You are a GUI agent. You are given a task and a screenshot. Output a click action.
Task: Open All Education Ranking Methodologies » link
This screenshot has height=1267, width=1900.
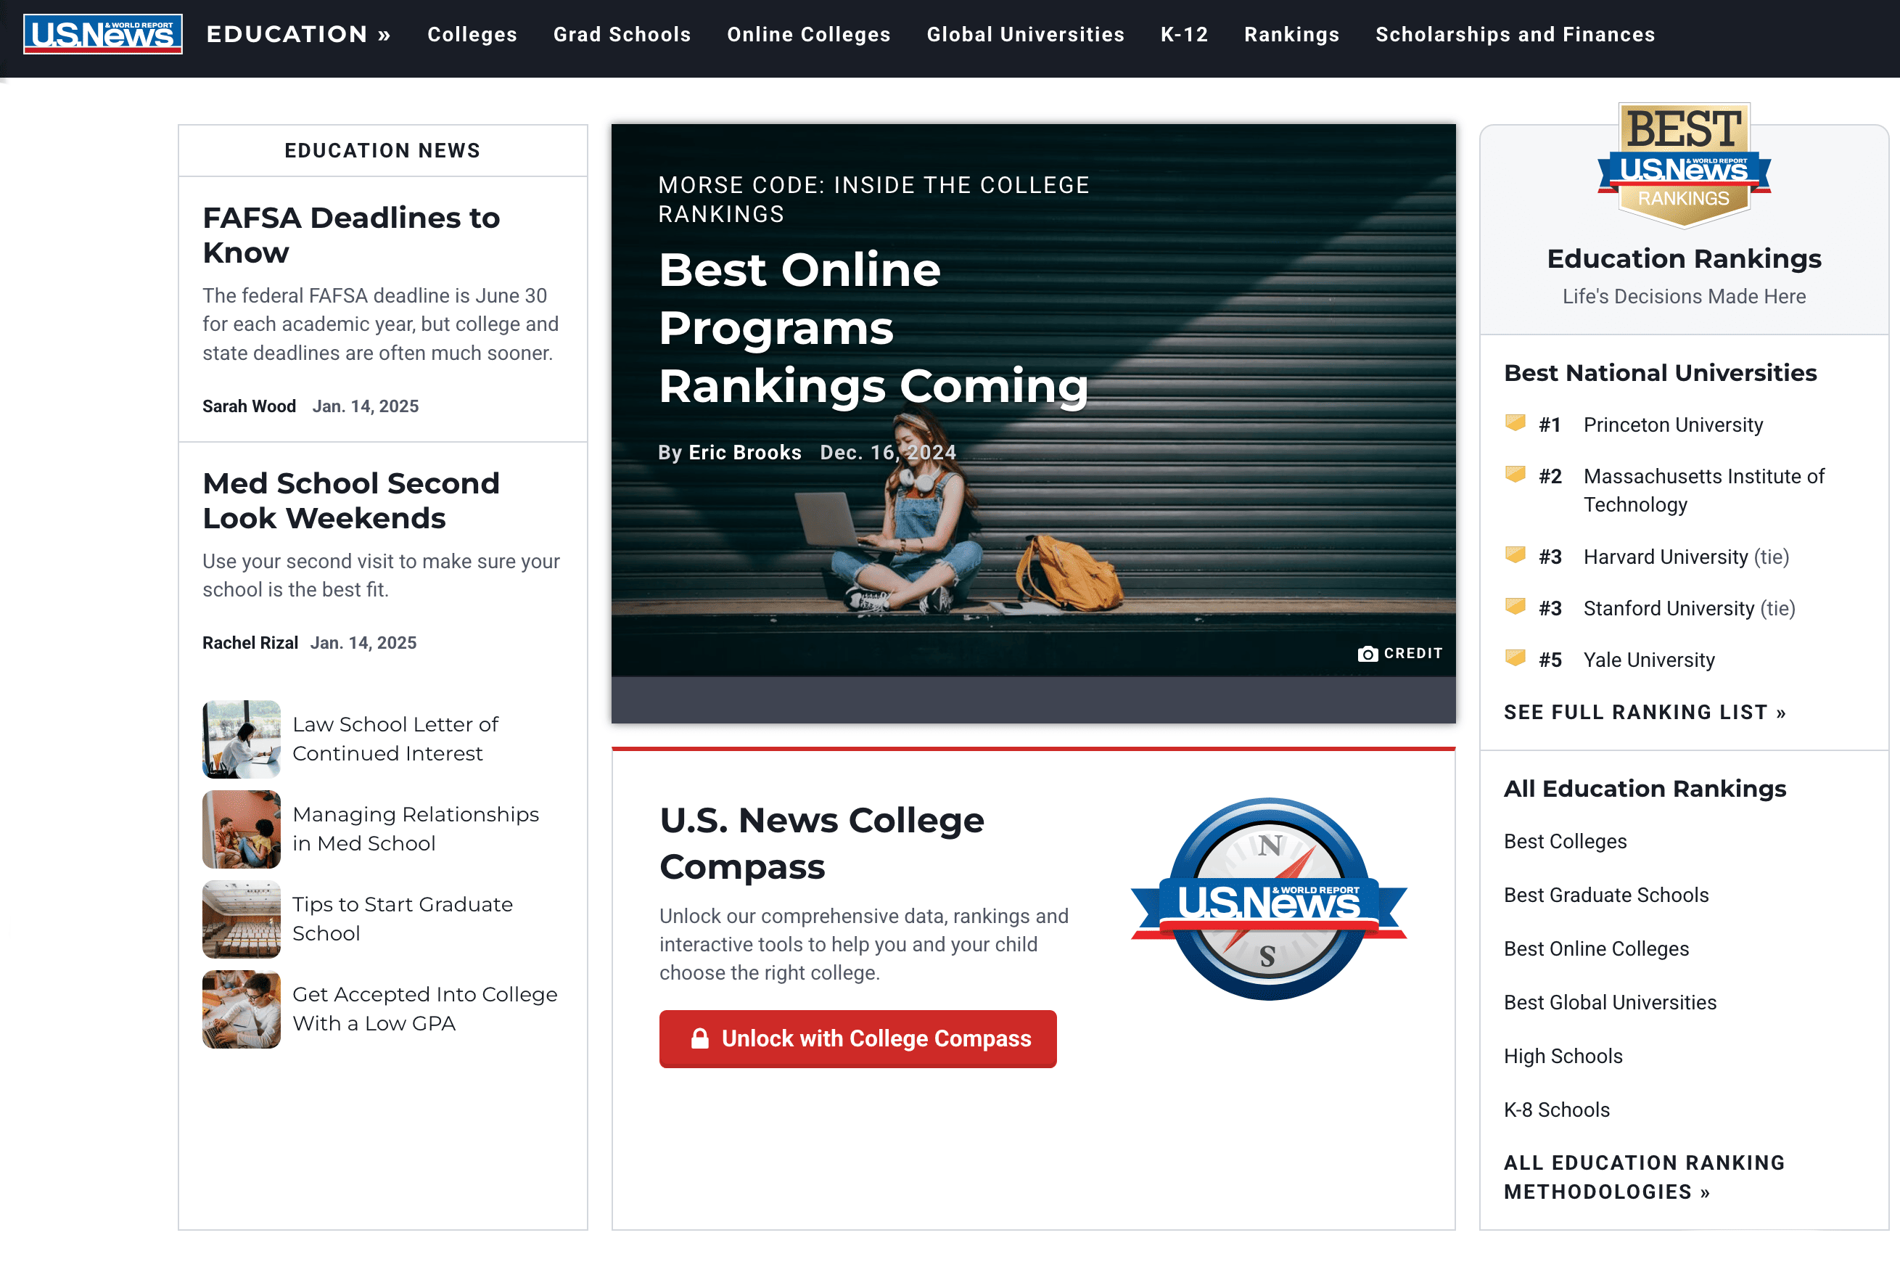coord(1644,1177)
